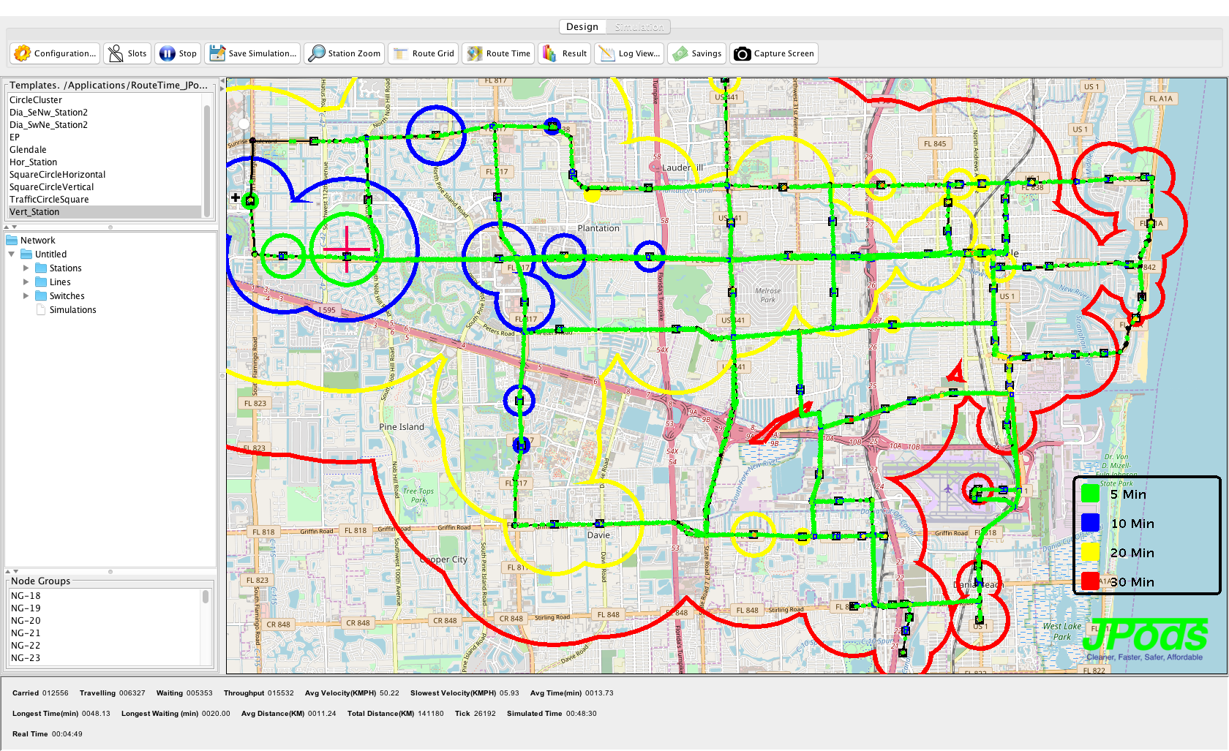Click the Capture Screen camera
Image resolution: width=1229 pixels, height=751 pixels.
click(x=742, y=53)
